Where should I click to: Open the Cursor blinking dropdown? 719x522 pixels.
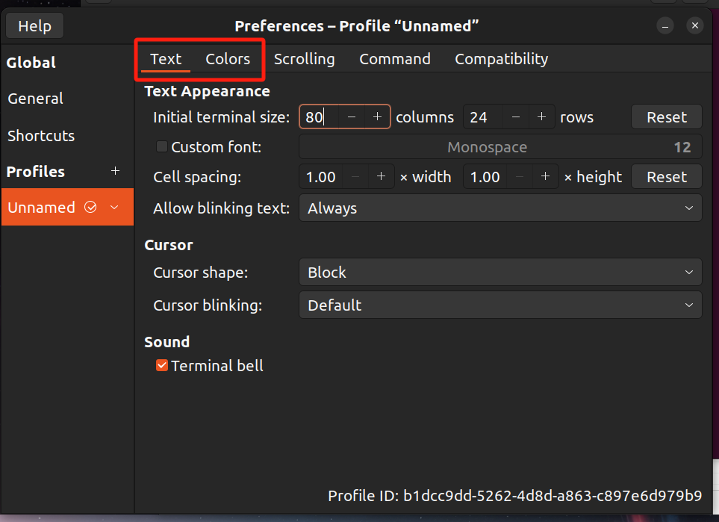(x=499, y=305)
